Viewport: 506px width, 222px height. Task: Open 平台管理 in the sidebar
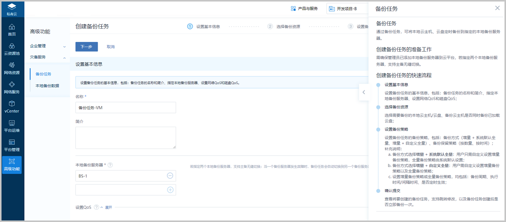(12, 145)
